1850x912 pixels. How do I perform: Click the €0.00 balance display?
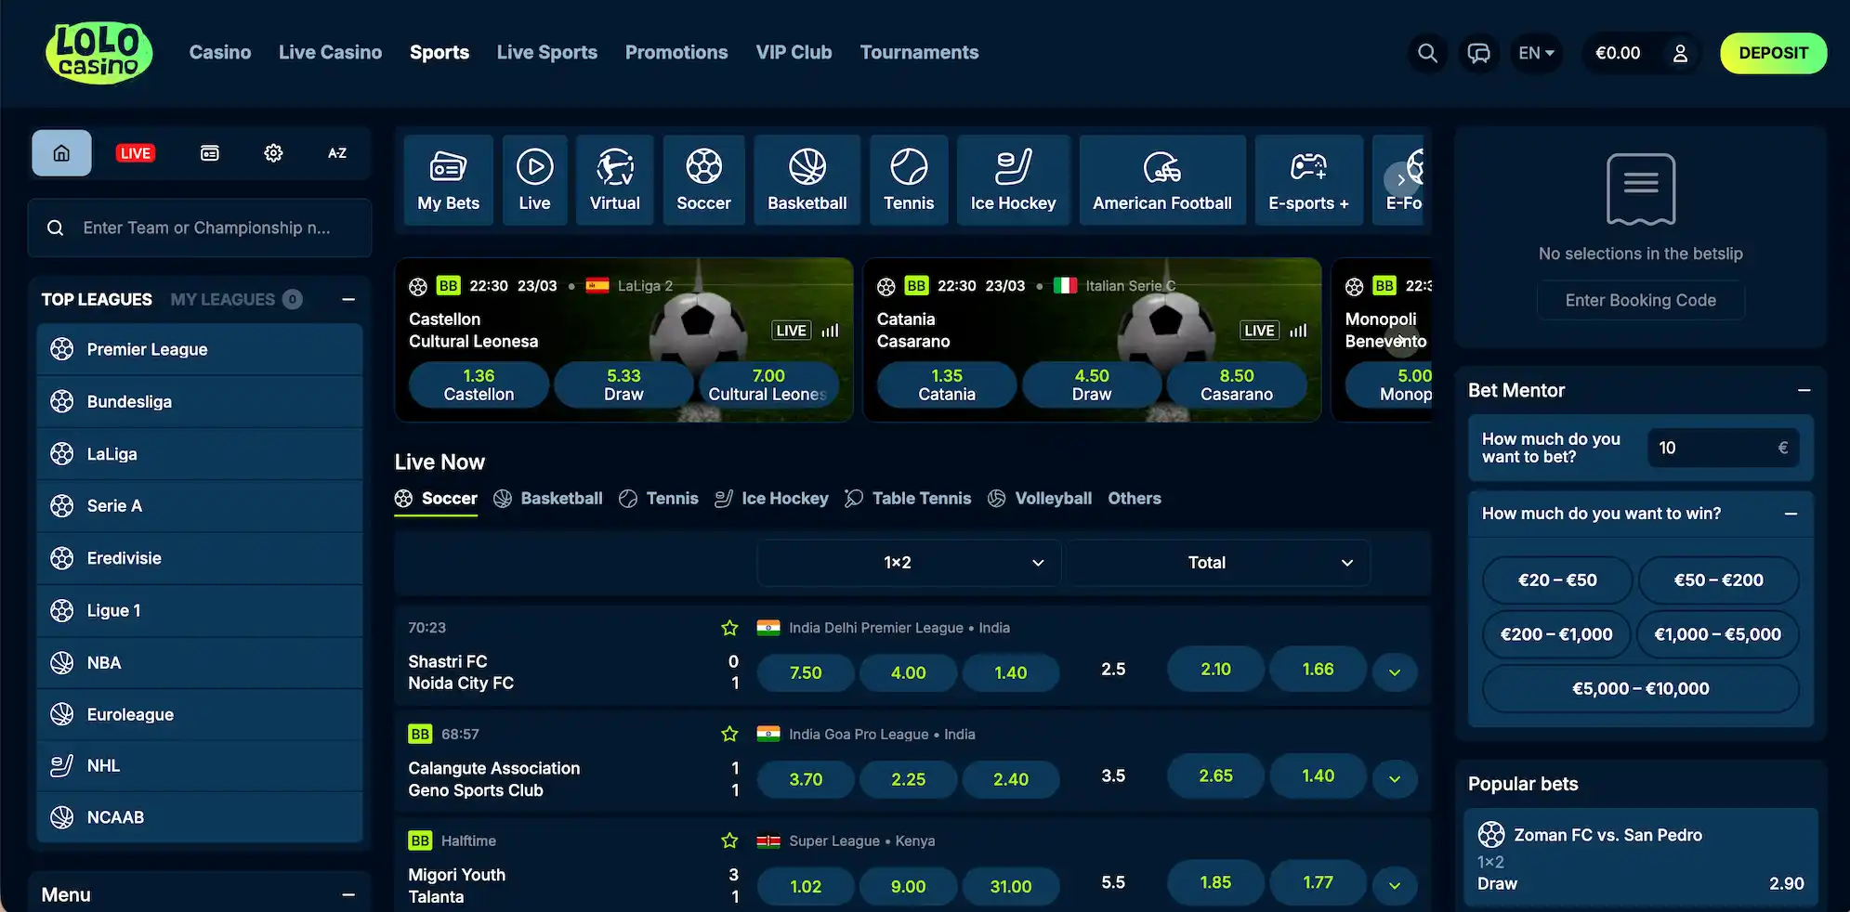pos(1618,53)
